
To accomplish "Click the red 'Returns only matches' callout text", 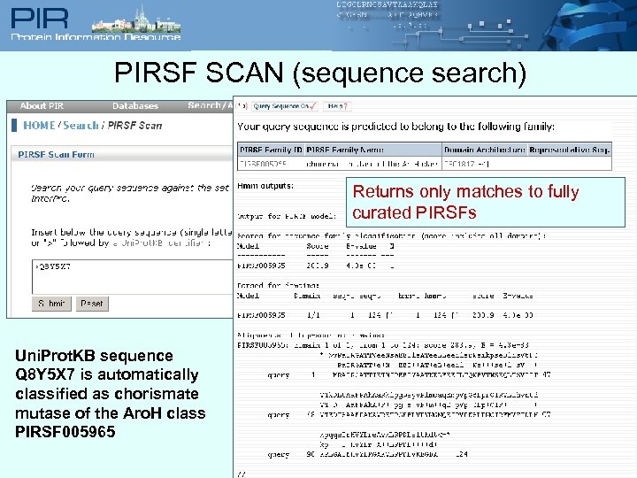I will 465,202.
